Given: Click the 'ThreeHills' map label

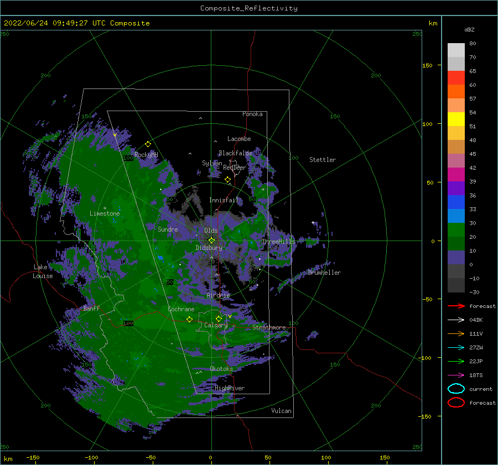Looking at the screenshot, I should (278, 242).
